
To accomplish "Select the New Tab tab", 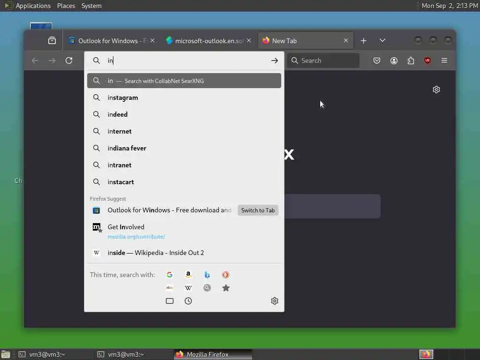I will tap(306, 41).
